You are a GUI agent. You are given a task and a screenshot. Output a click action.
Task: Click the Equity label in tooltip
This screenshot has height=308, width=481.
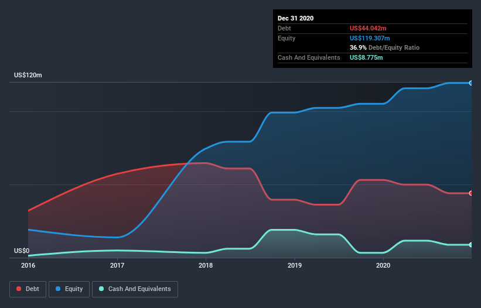[x=286, y=38]
